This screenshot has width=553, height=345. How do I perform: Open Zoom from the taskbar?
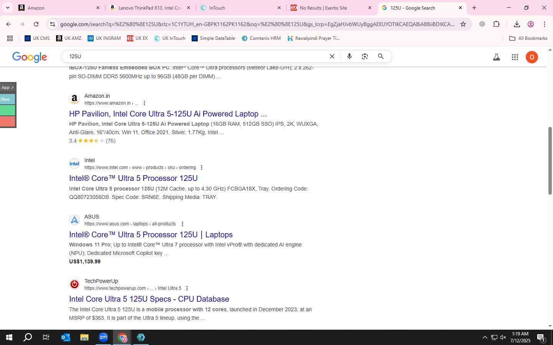tap(103, 337)
